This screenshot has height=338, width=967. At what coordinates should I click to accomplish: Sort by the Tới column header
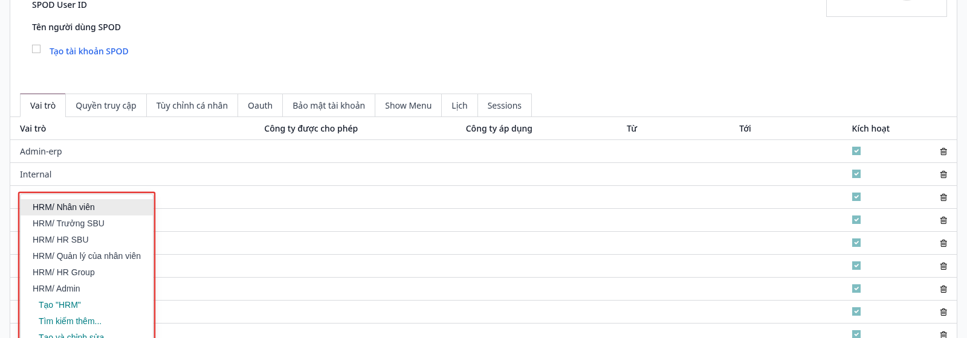pyautogui.click(x=745, y=129)
